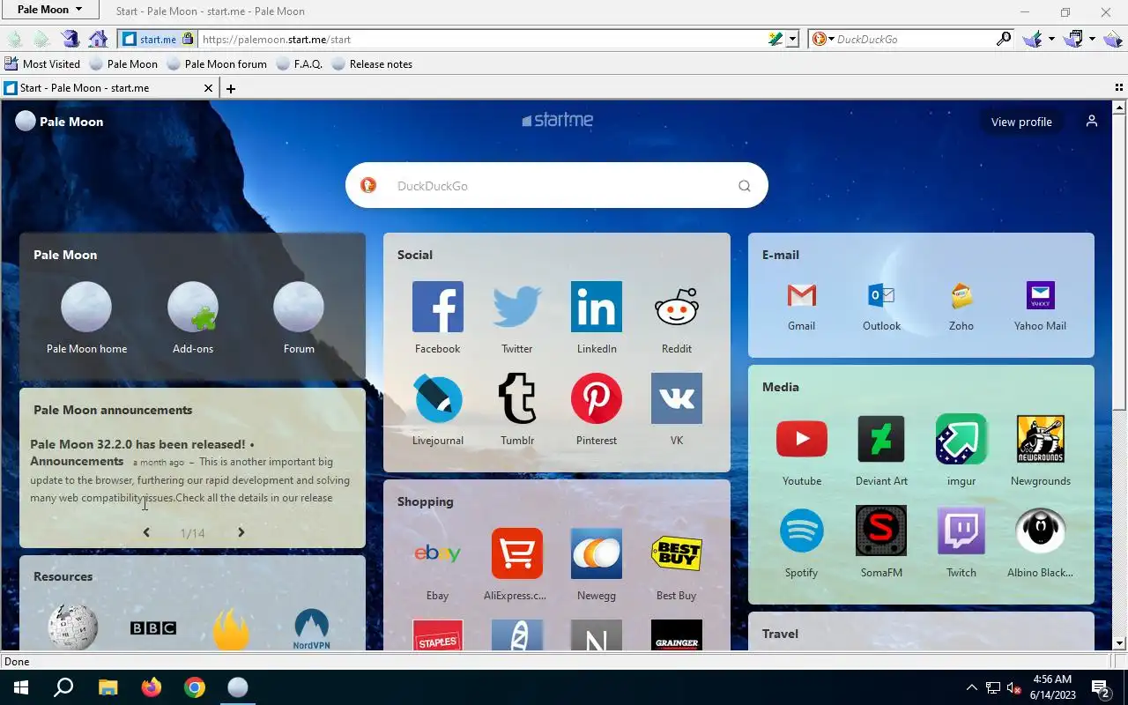Image resolution: width=1128 pixels, height=705 pixels.
Task: Open the NordVPN resource icon
Action: coord(311,627)
